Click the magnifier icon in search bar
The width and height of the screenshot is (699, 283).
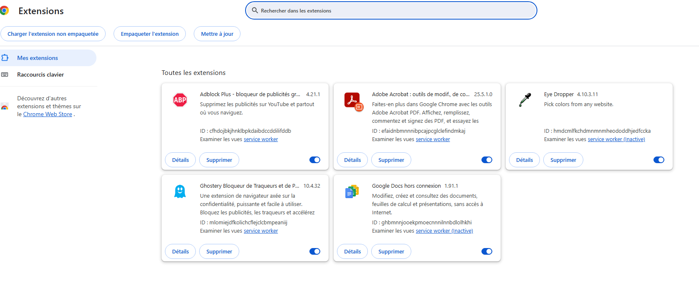[x=255, y=10]
